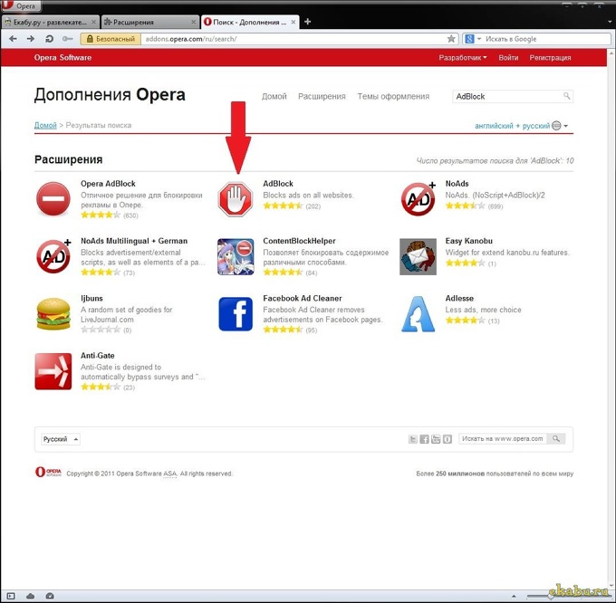Select the Поиск - Дополнения tab
The image size is (616, 603).
pyautogui.click(x=250, y=22)
